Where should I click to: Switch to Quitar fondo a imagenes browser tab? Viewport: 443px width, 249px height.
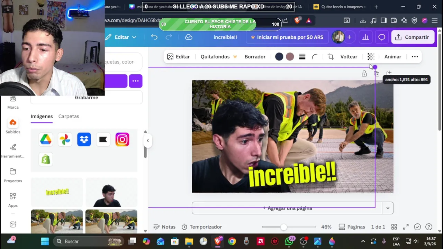point(339,7)
